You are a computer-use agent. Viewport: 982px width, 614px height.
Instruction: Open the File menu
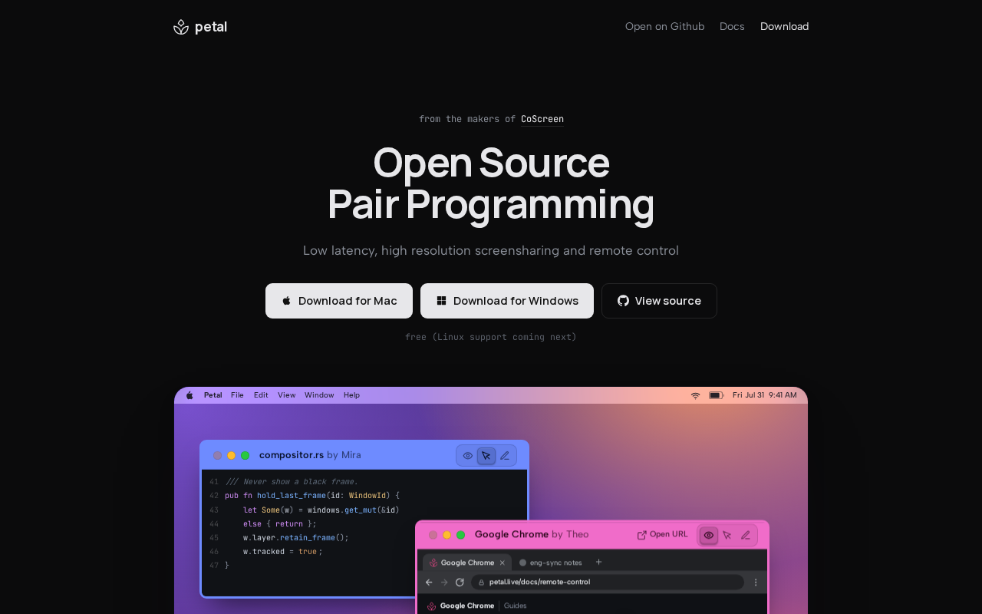click(x=237, y=395)
